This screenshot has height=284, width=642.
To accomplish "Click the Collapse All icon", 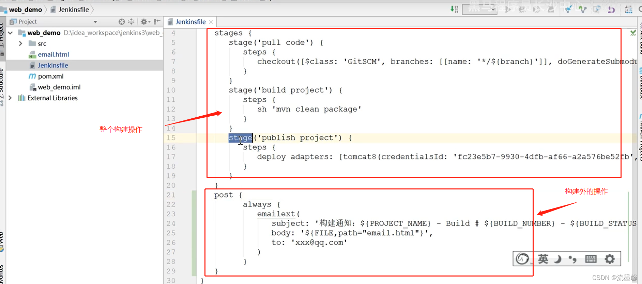I will (131, 22).
